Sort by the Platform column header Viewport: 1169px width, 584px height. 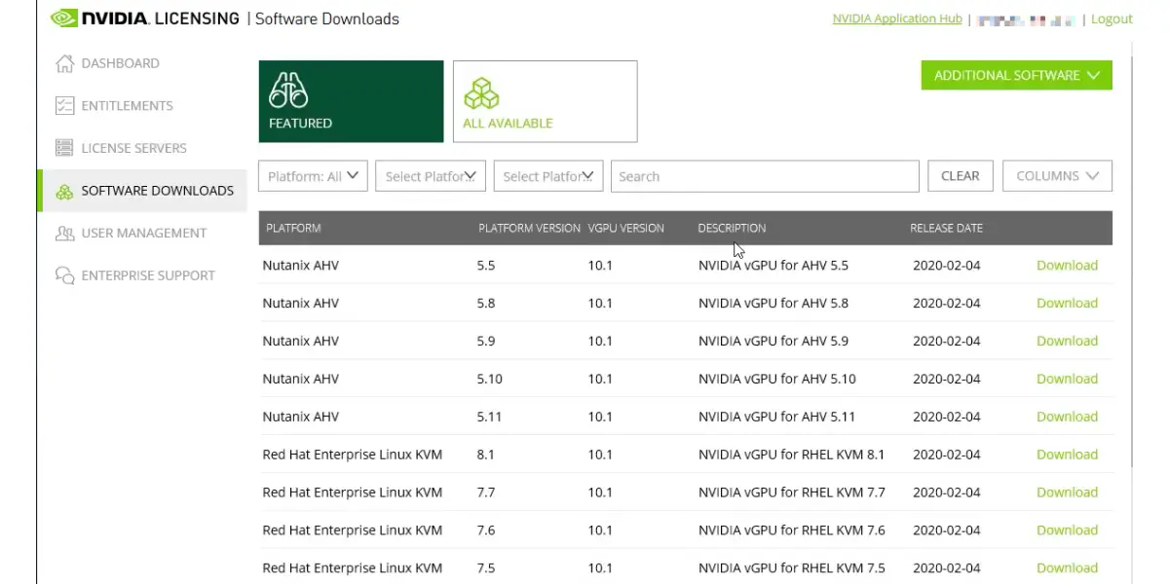click(x=293, y=228)
